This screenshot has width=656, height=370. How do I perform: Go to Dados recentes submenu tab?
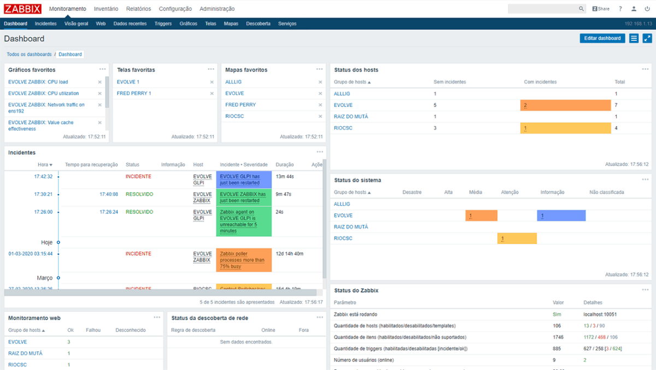[x=130, y=23]
